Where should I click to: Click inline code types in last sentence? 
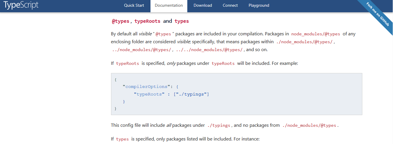(122, 139)
